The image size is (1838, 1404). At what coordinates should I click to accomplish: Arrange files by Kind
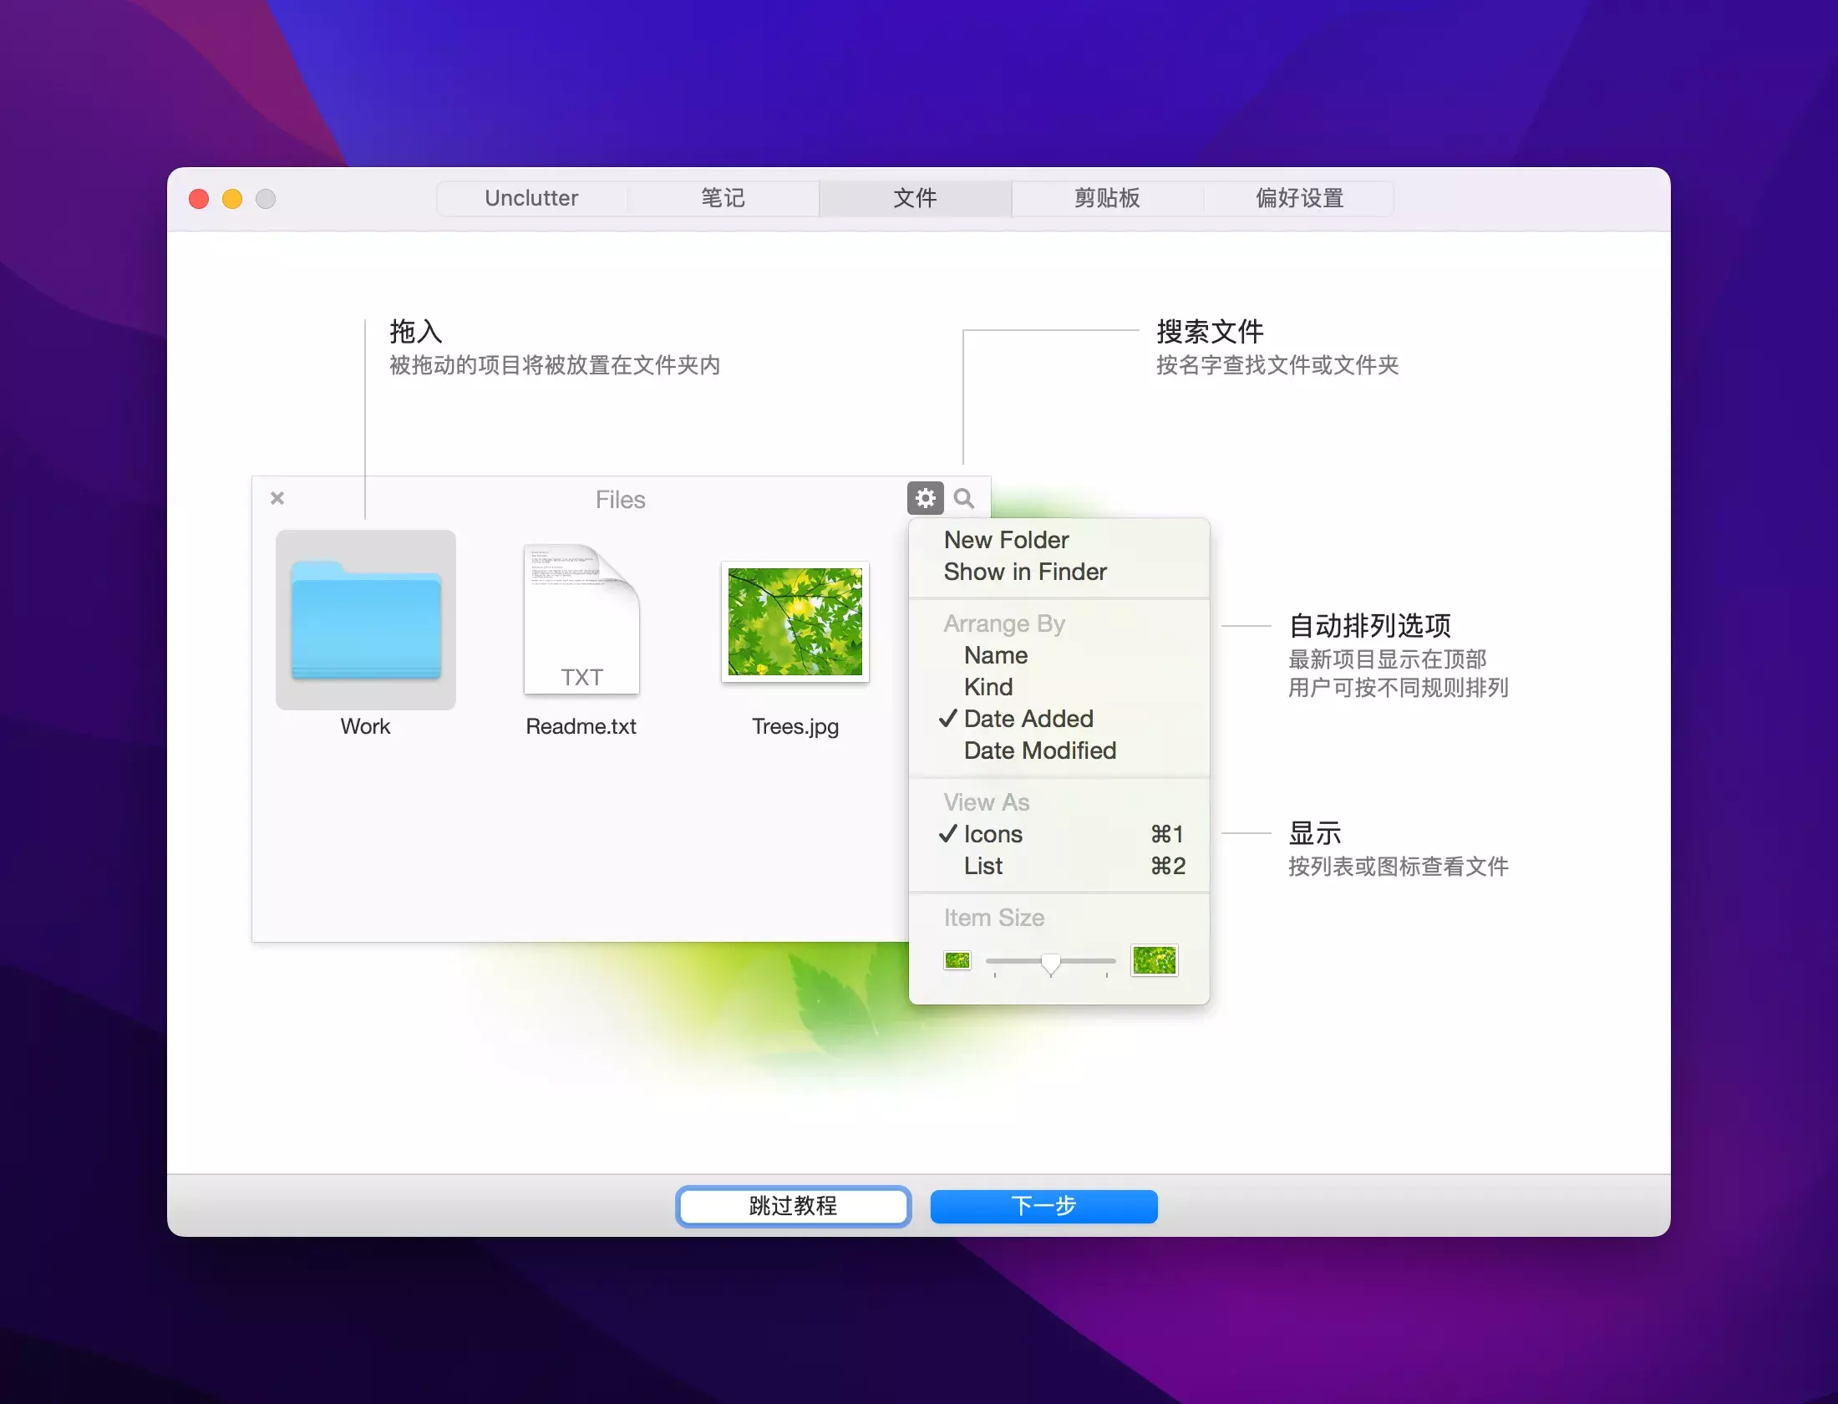pos(988,687)
